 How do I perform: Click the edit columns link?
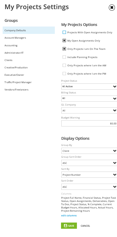(x=69, y=215)
